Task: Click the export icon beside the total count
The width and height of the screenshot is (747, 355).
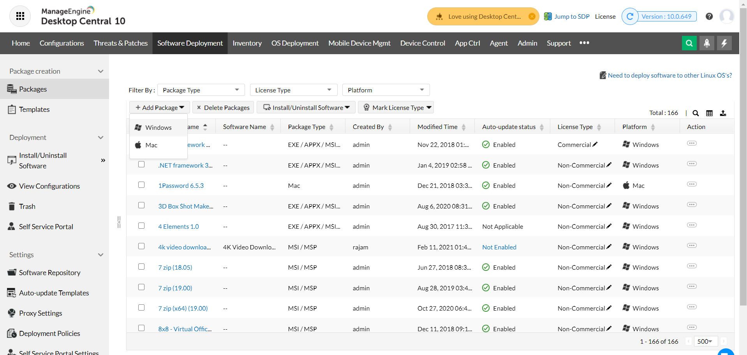Action: pos(723,113)
